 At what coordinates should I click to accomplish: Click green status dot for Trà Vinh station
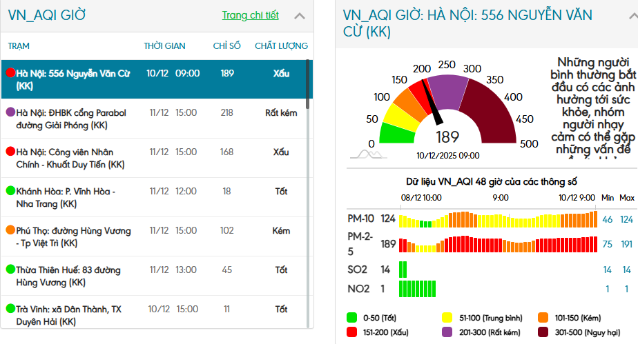[10, 309]
